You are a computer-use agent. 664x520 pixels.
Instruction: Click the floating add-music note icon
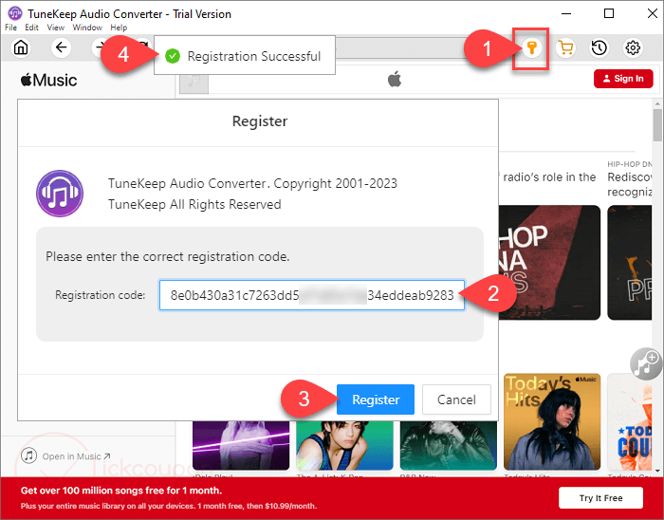[x=646, y=363]
